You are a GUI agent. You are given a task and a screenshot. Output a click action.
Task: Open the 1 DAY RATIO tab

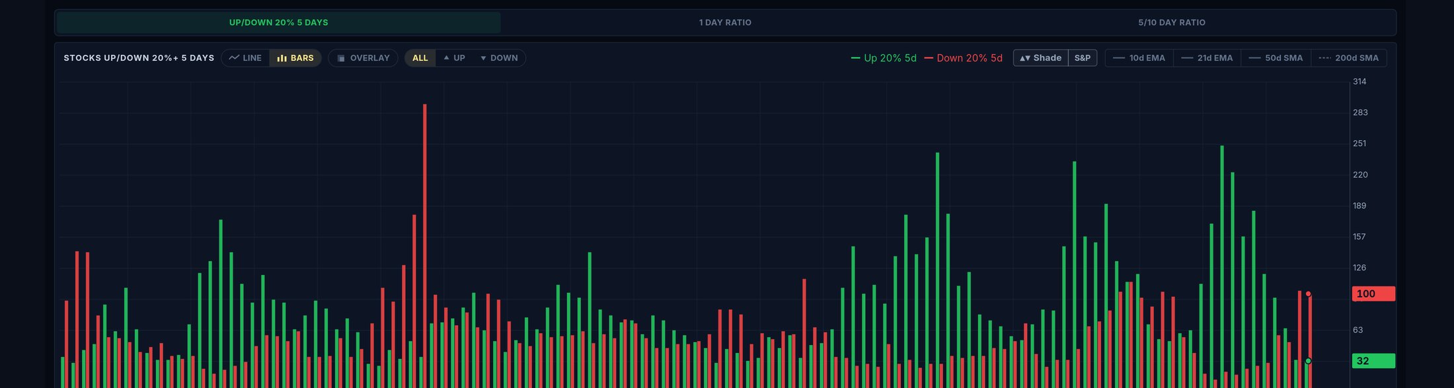coord(725,22)
